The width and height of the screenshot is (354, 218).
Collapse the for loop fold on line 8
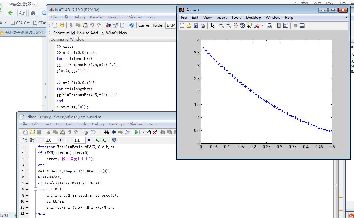36,189
